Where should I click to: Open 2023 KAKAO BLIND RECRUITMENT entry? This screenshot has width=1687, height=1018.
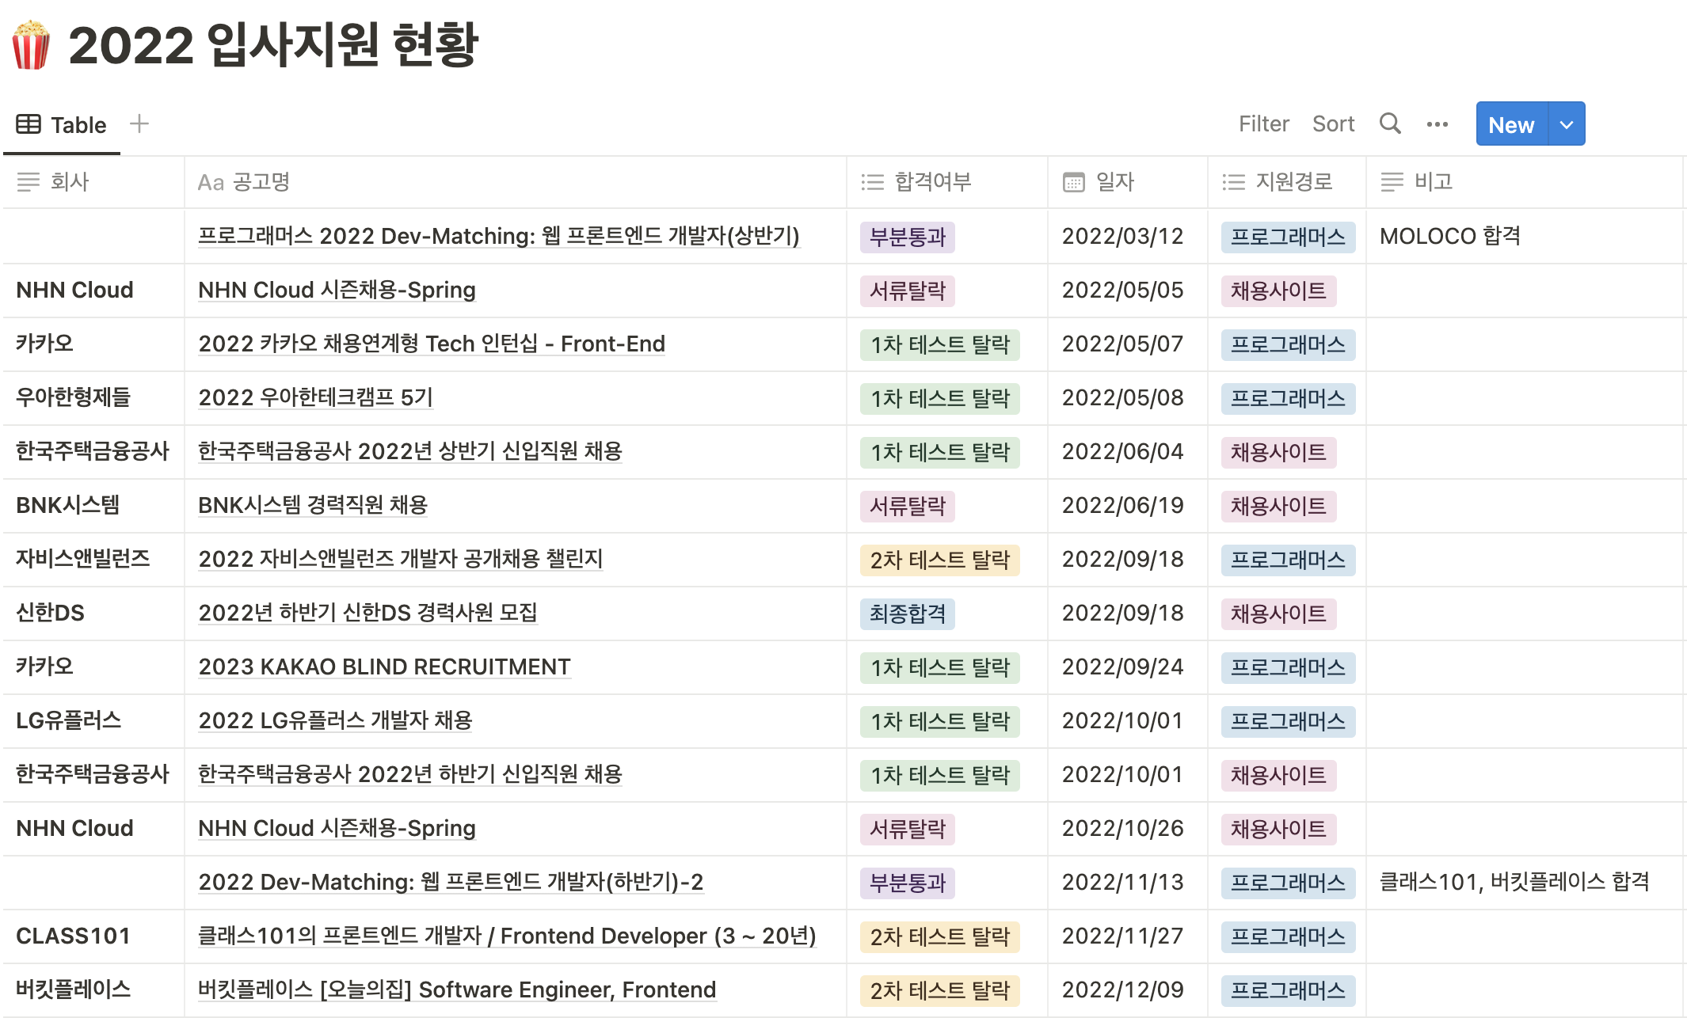384,667
